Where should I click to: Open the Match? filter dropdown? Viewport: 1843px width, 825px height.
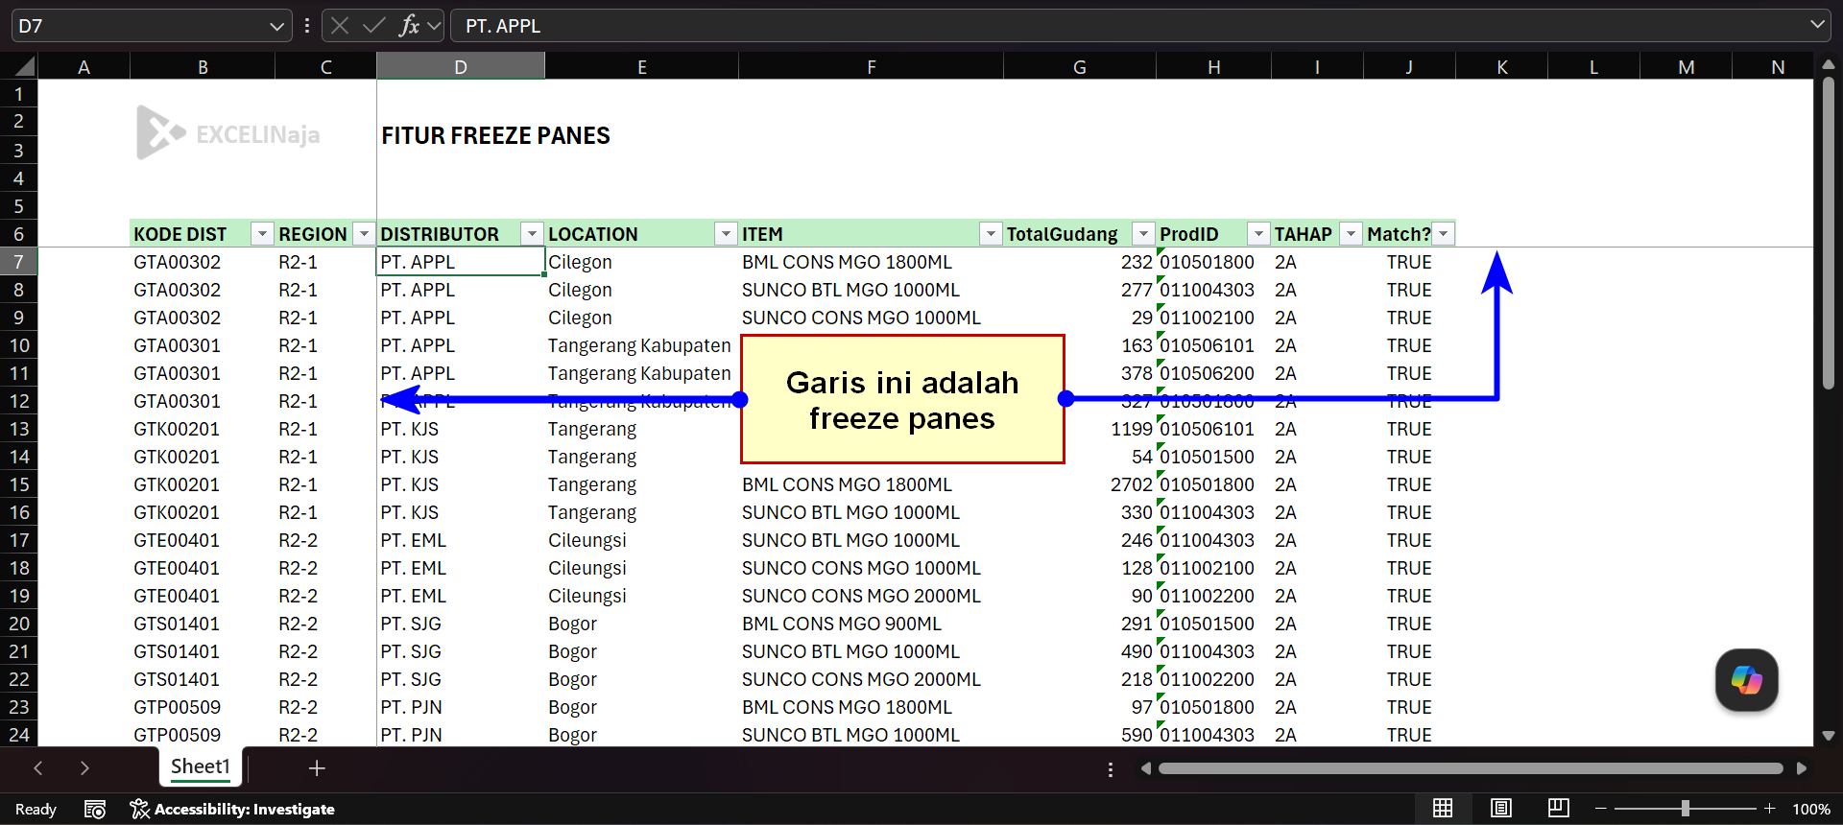tap(1443, 234)
